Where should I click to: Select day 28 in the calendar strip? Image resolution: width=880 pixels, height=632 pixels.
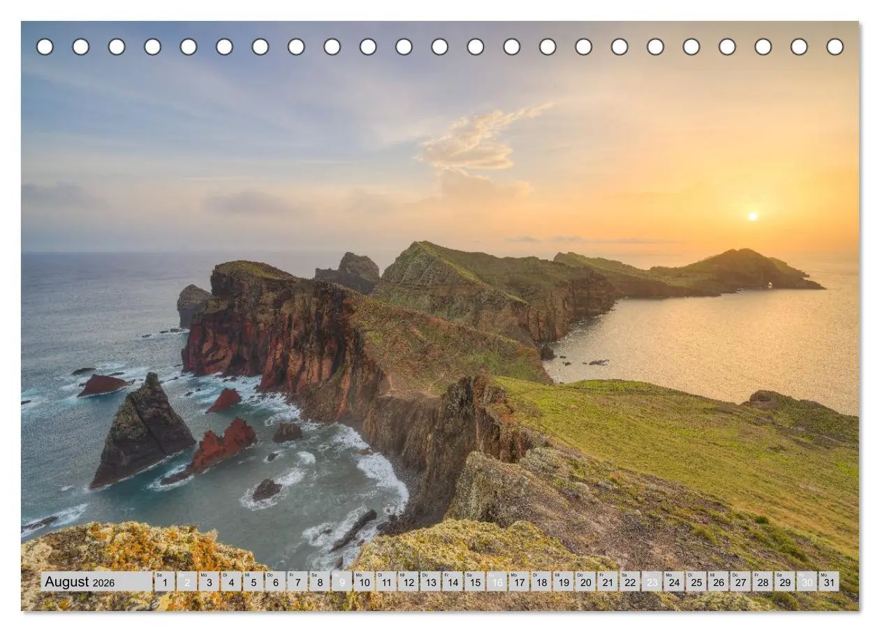pyautogui.click(x=763, y=582)
